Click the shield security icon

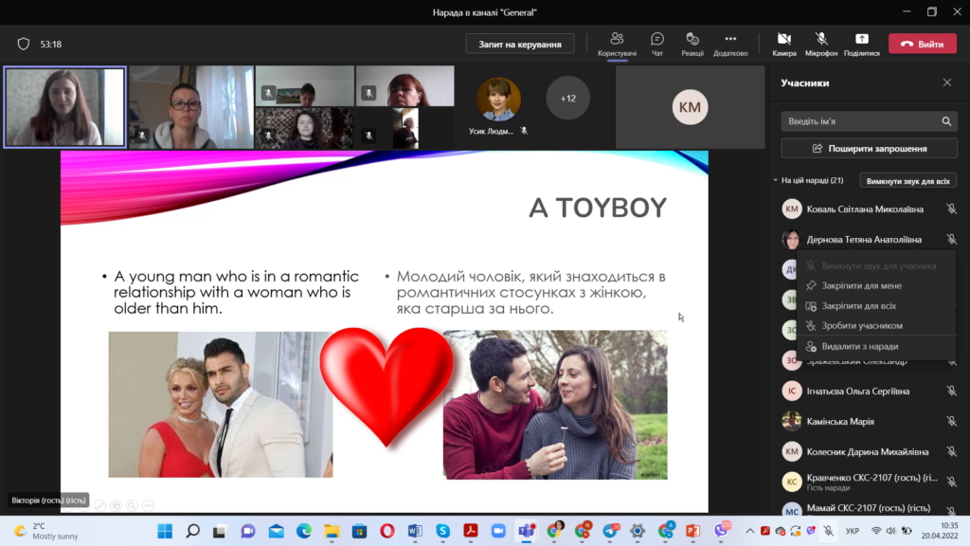click(x=24, y=44)
